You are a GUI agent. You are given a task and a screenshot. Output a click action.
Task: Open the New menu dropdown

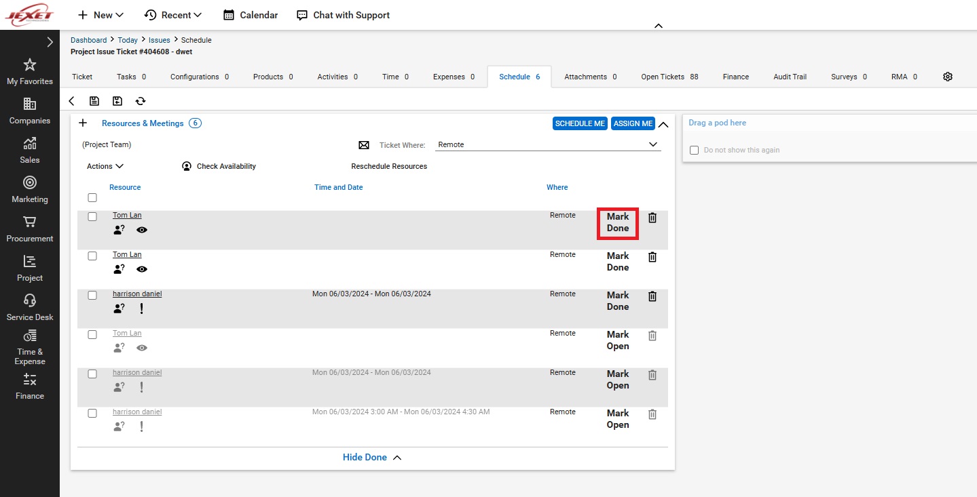[100, 15]
